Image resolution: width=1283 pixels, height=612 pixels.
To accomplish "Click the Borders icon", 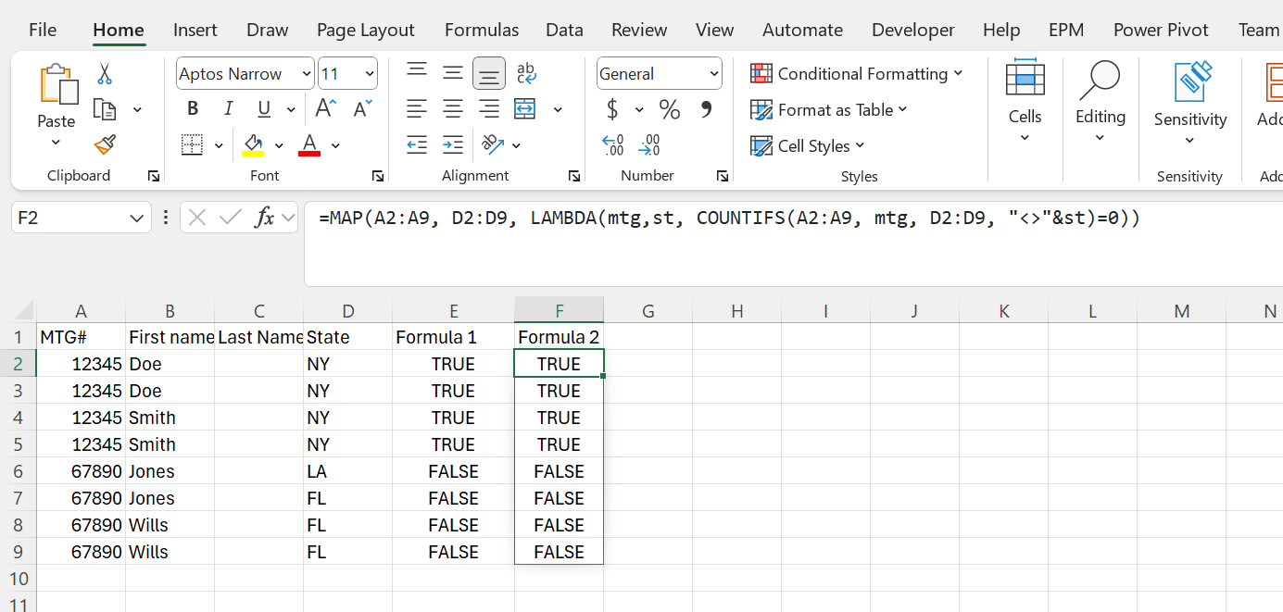I will pos(193,144).
